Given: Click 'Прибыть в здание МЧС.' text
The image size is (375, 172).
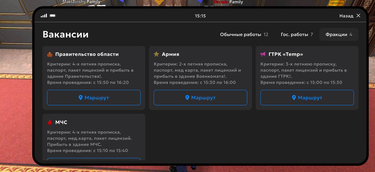Looking at the screenshot, I should coord(75,145).
